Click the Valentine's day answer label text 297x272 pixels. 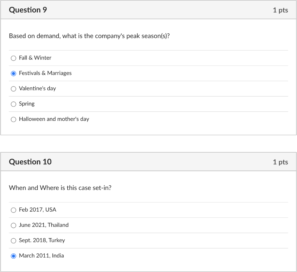point(37,88)
